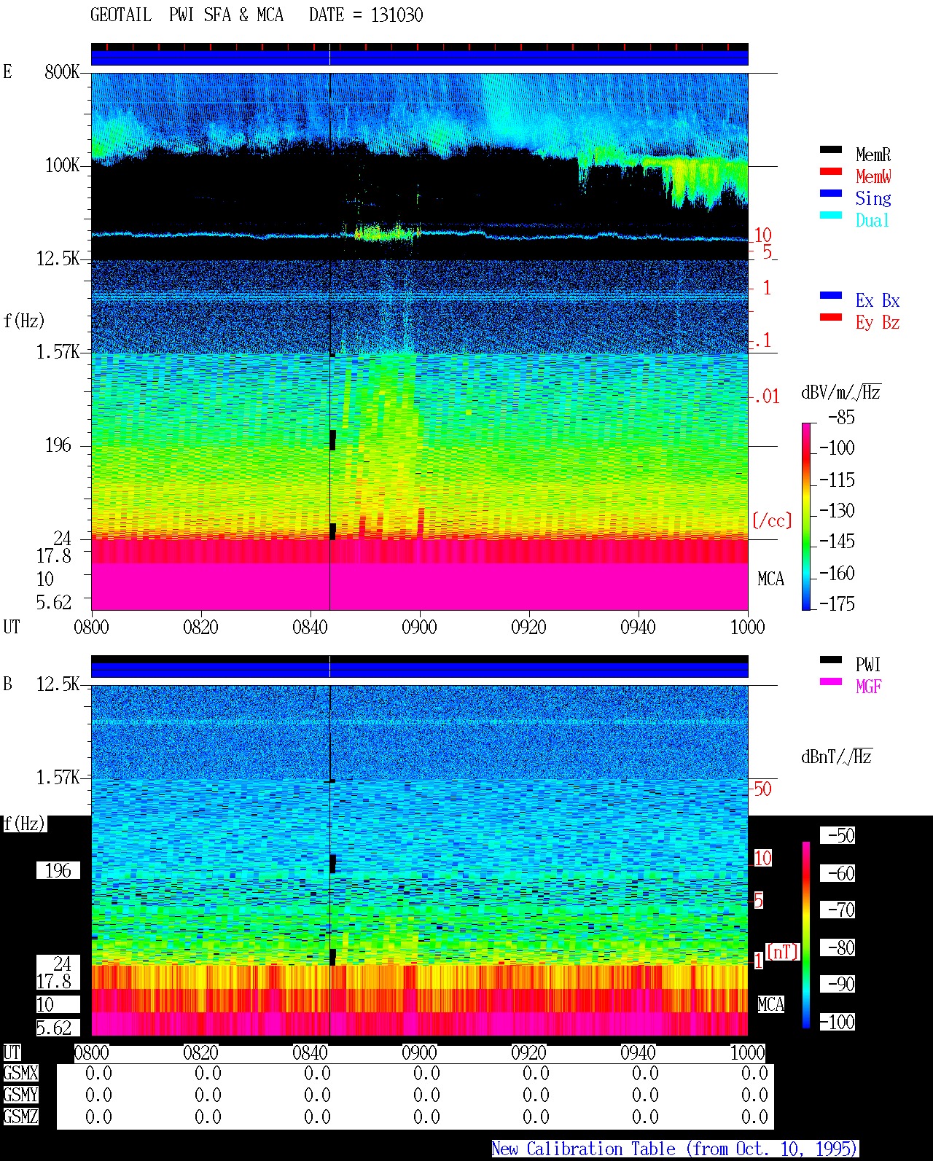Click the red [nT] unit label
The height and width of the screenshot is (1161, 933).
pyautogui.click(x=783, y=952)
